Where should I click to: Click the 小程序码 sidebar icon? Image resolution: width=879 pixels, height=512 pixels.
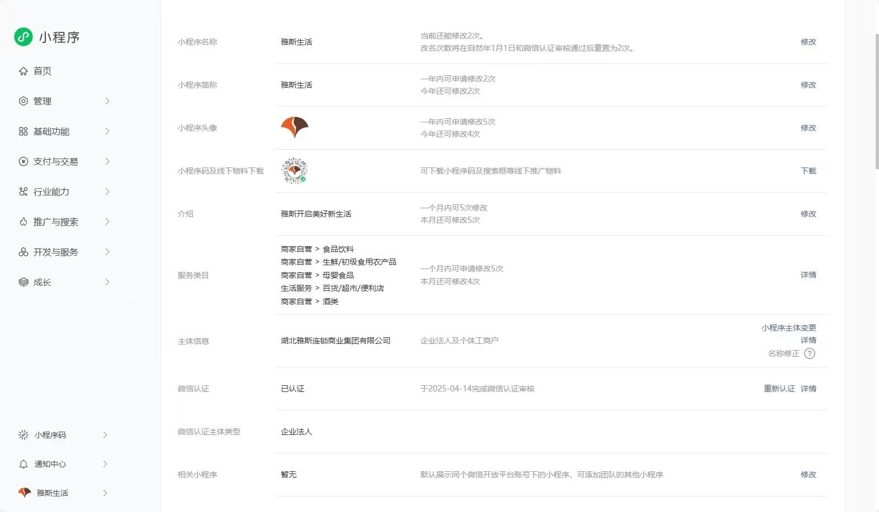point(23,435)
